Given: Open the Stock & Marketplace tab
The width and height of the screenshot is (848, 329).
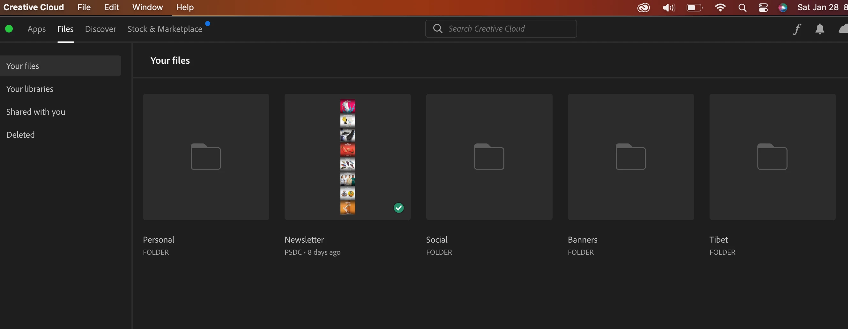Looking at the screenshot, I should (165, 29).
